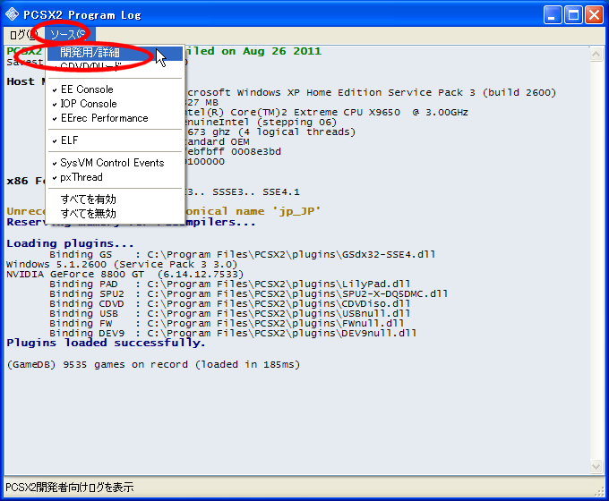Viewport: 609px width, 501px height.
Task: Click the SPU2-X-DQ5DMC.dll binding line
Action: click(x=248, y=293)
